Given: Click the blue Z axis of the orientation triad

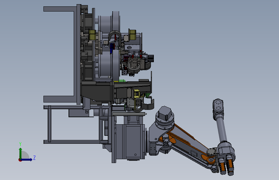Looking at the screenshot, I should [27, 160].
